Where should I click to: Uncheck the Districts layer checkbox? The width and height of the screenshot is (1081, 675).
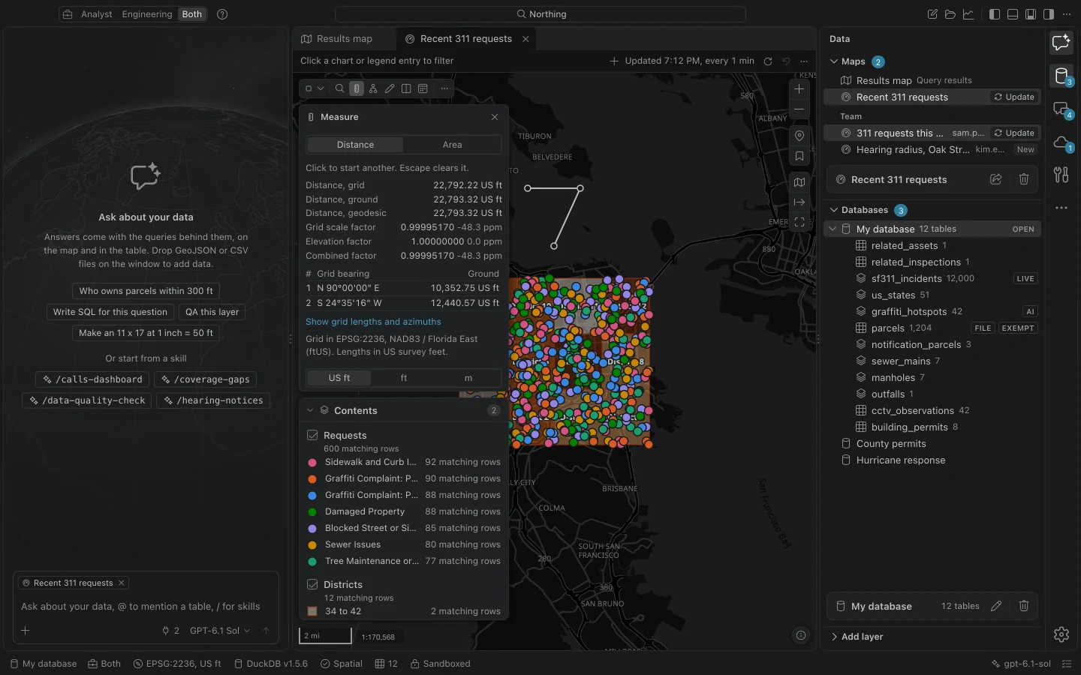[x=312, y=584]
